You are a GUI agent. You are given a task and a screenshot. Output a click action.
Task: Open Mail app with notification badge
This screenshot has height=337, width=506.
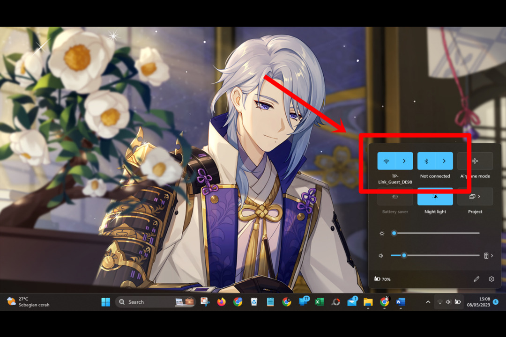point(352,301)
